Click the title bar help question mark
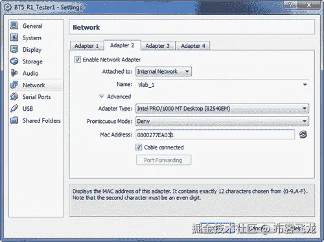This screenshot has height=242, width=324. (x=290, y=5)
